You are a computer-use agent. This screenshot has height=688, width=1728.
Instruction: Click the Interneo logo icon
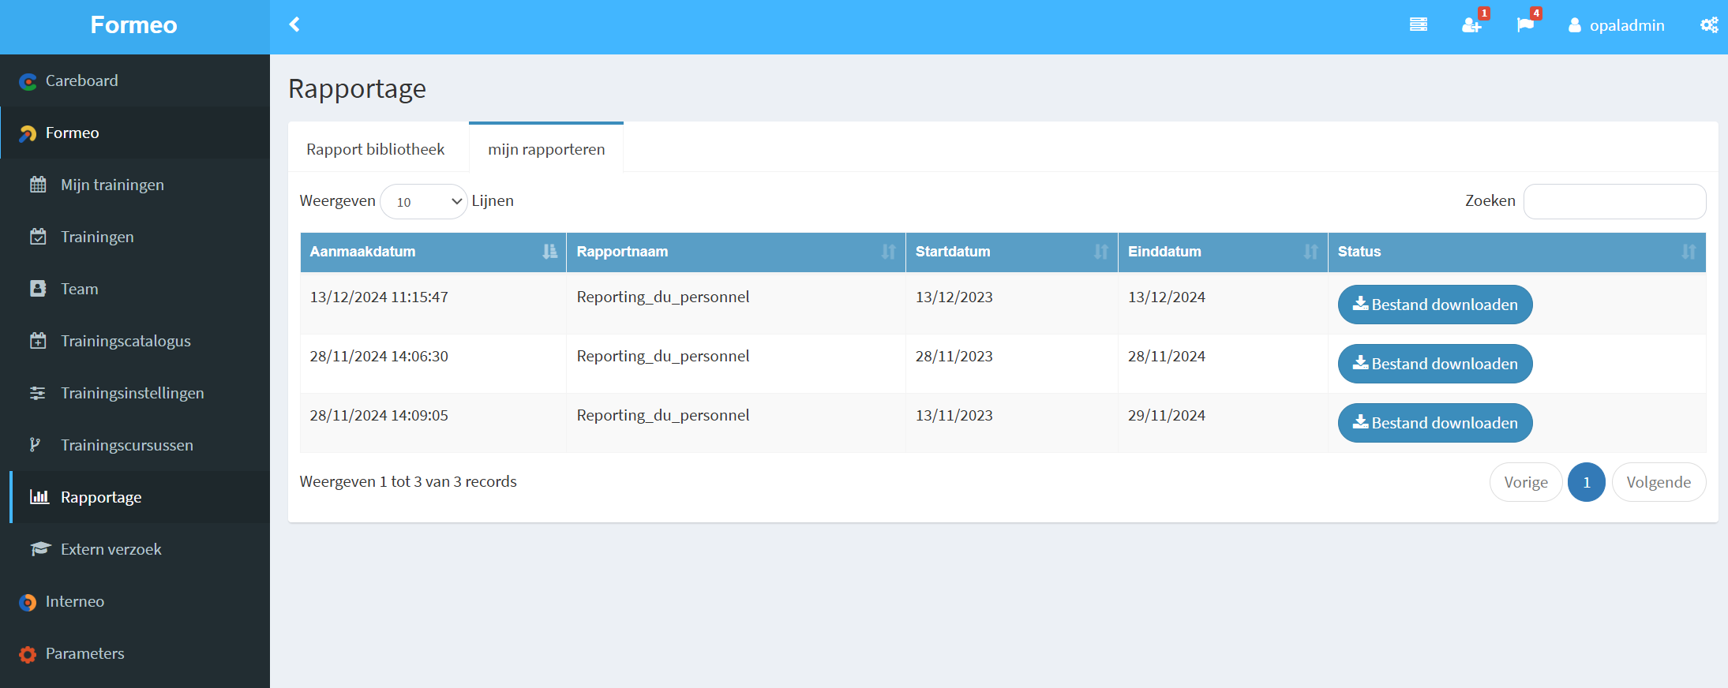(28, 602)
